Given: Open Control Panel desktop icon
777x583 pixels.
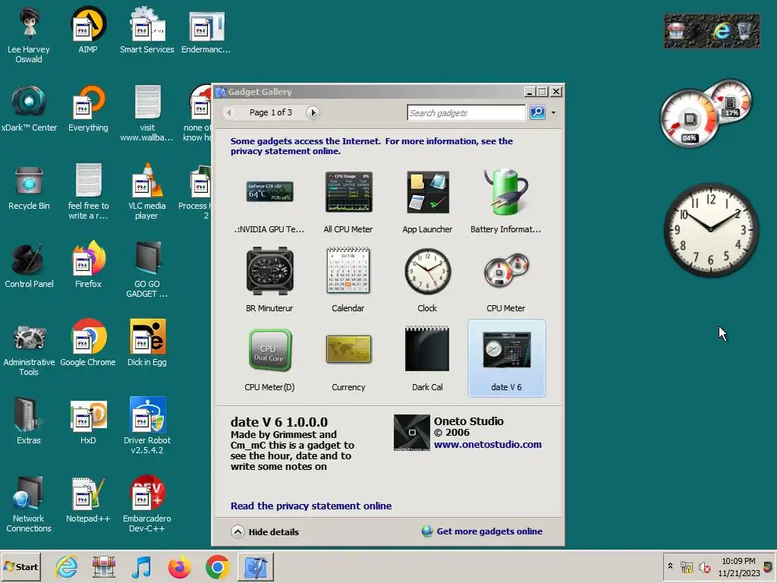Looking at the screenshot, I should 29,265.
